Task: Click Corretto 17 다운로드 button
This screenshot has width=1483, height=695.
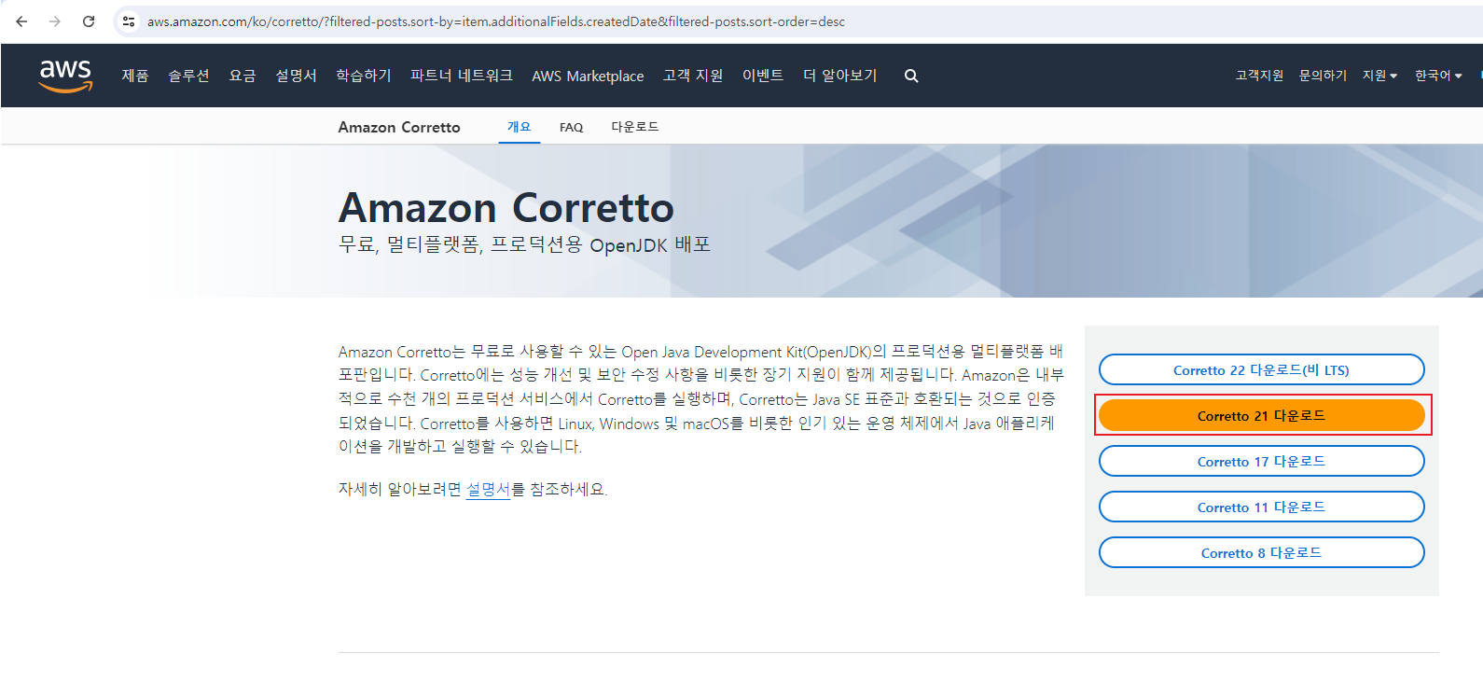Action: [x=1261, y=461]
